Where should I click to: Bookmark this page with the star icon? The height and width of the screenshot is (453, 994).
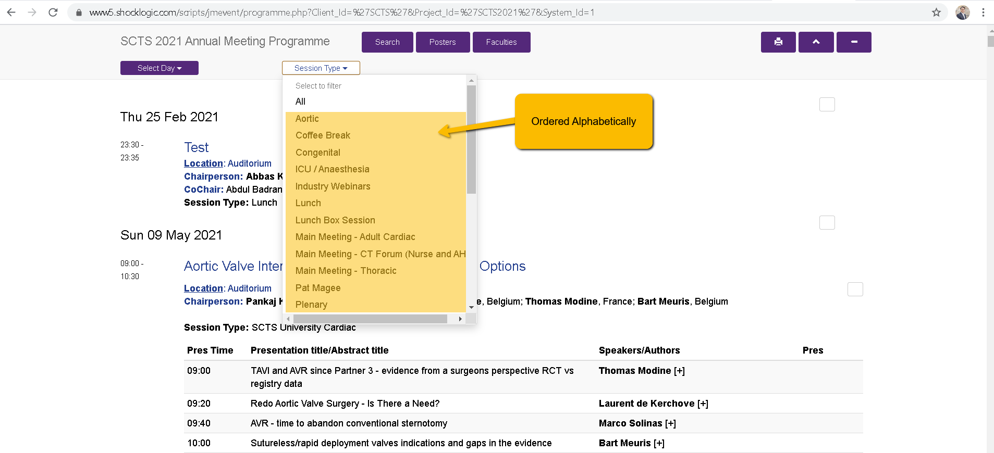[x=936, y=12]
